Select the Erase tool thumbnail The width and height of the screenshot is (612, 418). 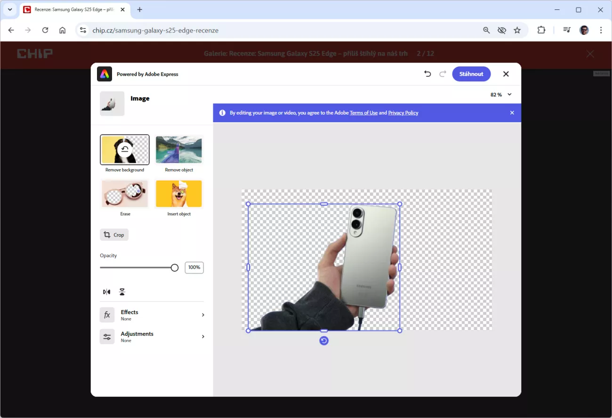(125, 194)
